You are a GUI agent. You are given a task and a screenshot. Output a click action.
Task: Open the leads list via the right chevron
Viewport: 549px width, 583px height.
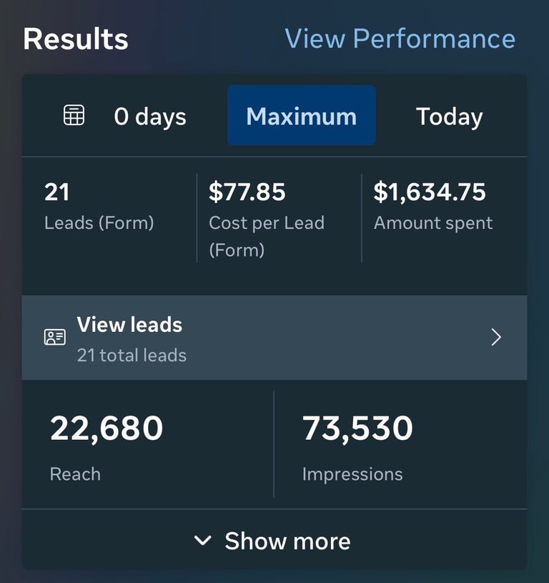pyautogui.click(x=496, y=337)
